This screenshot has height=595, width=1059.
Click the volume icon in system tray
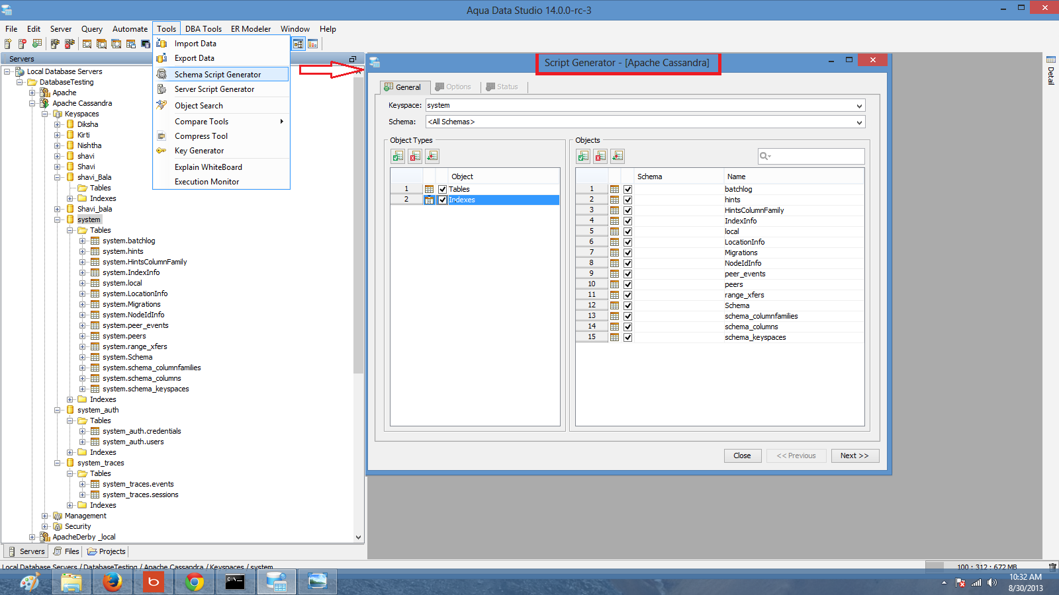click(991, 582)
